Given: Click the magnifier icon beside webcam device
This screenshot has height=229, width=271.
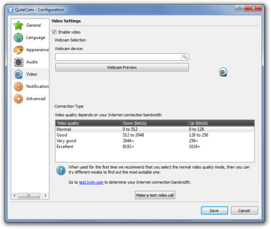Looking at the screenshot, I should tap(185, 57).
